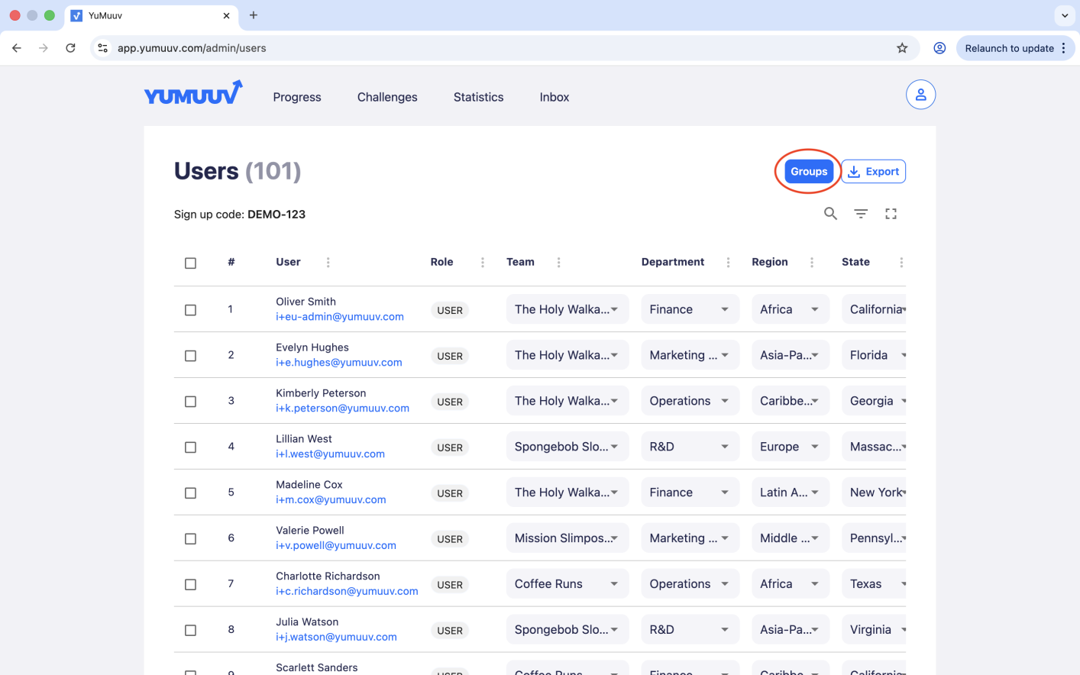This screenshot has width=1080, height=675.
Task: Open User column options menu
Action: (x=328, y=263)
